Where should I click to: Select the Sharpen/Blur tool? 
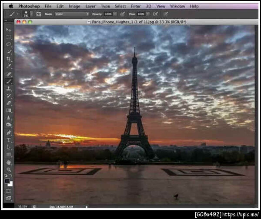(x=8, y=118)
